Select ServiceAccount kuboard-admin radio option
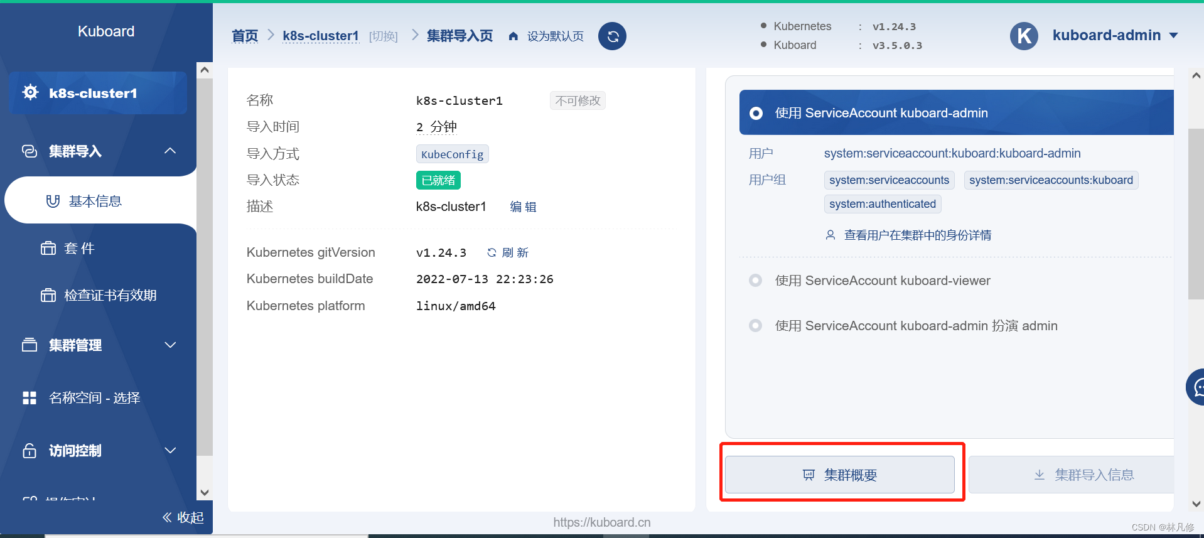Screen dimensions: 1204x538 point(756,113)
